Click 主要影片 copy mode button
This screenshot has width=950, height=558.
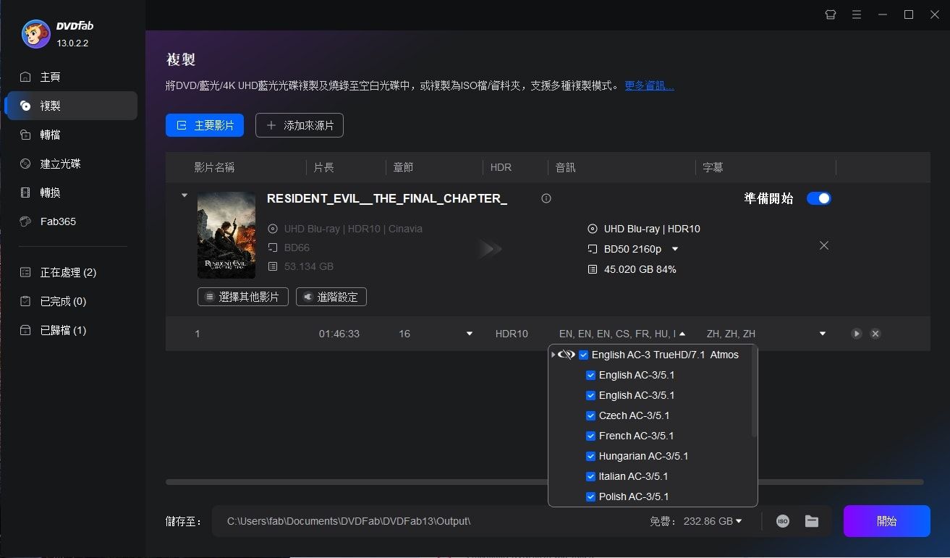(205, 125)
